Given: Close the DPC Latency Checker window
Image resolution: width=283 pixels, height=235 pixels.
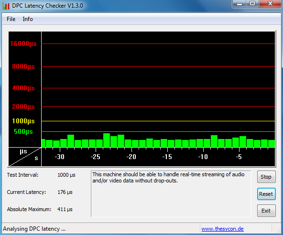Looking at the screenshot, I should point(270,4).
